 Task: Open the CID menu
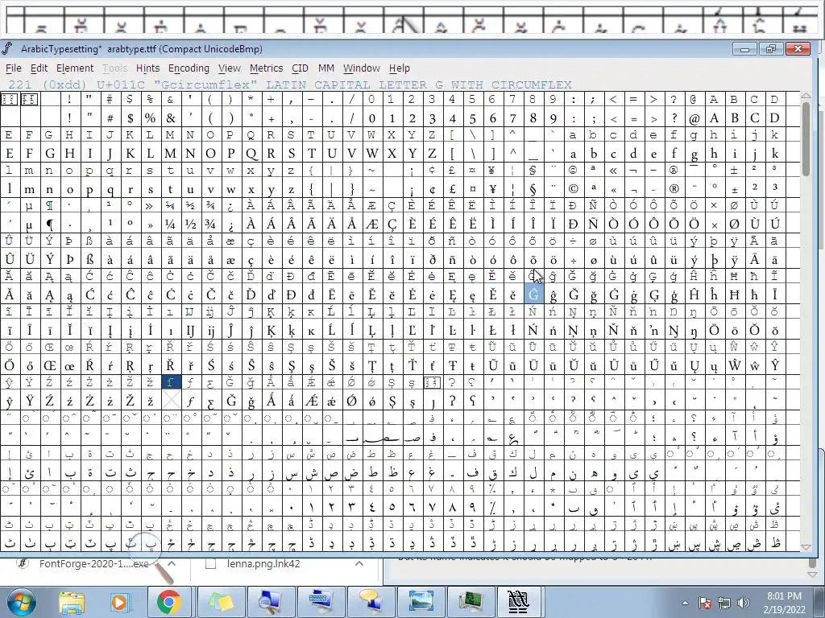[300, 68]
